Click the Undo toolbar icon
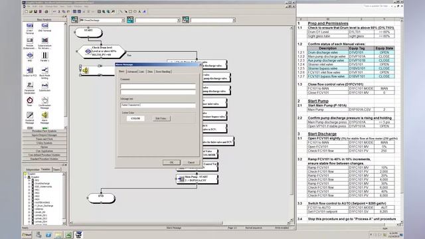 (54, 12)
